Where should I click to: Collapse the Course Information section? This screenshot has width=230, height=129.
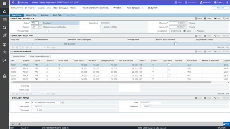click(x=11, y=51)
